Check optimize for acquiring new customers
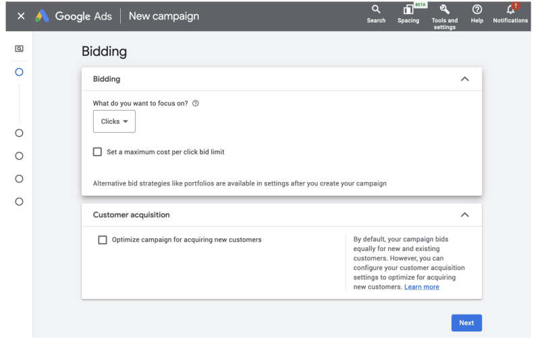 [103, 240]
